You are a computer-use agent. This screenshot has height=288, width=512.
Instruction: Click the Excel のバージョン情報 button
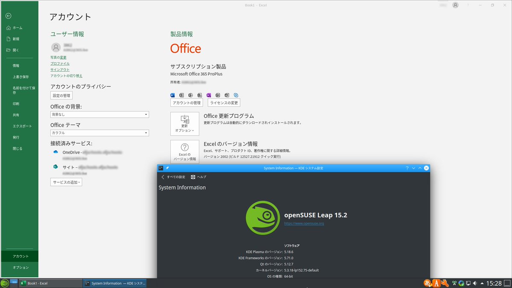[185, 152]
